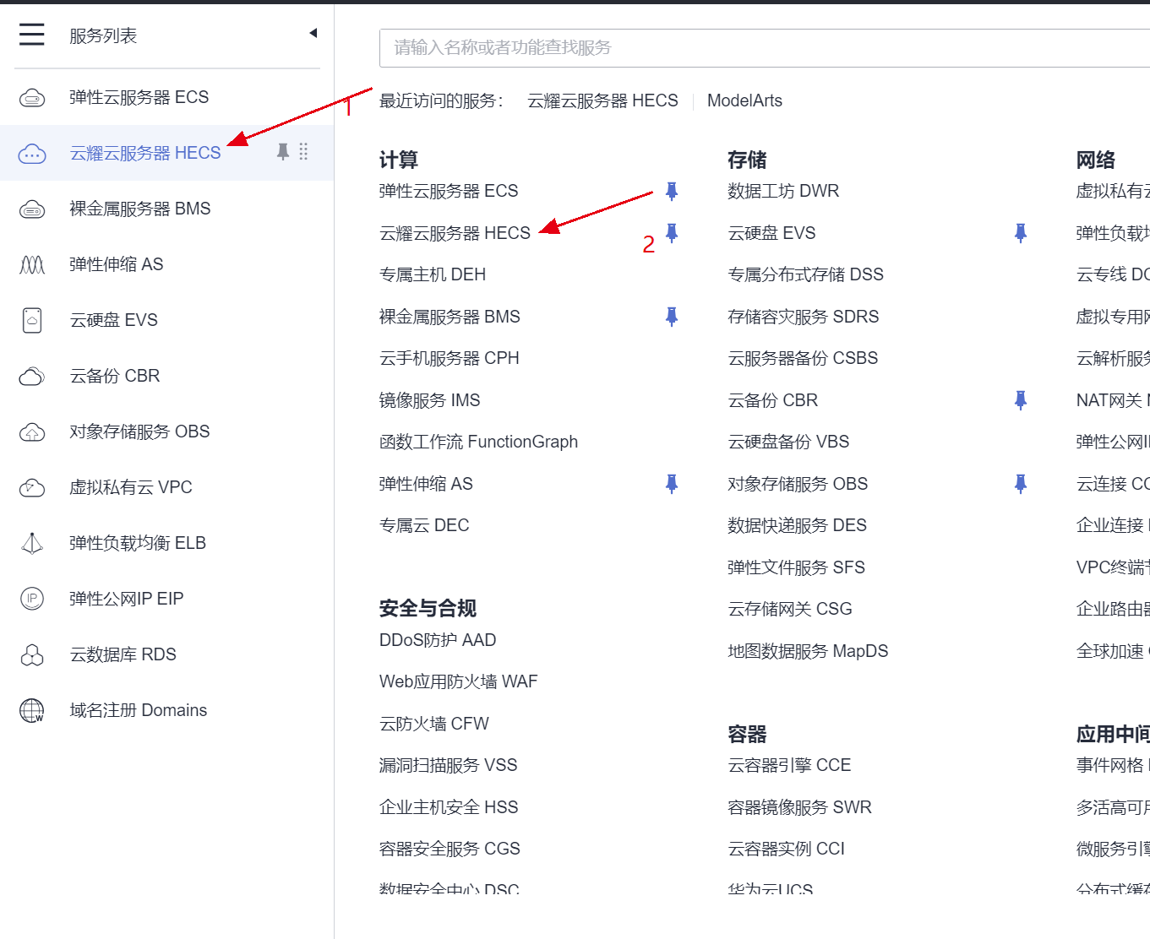Open 弹性伸缩 AS from sidebar
This screenshot has width=1150, height=939.
tap(116, 264)
